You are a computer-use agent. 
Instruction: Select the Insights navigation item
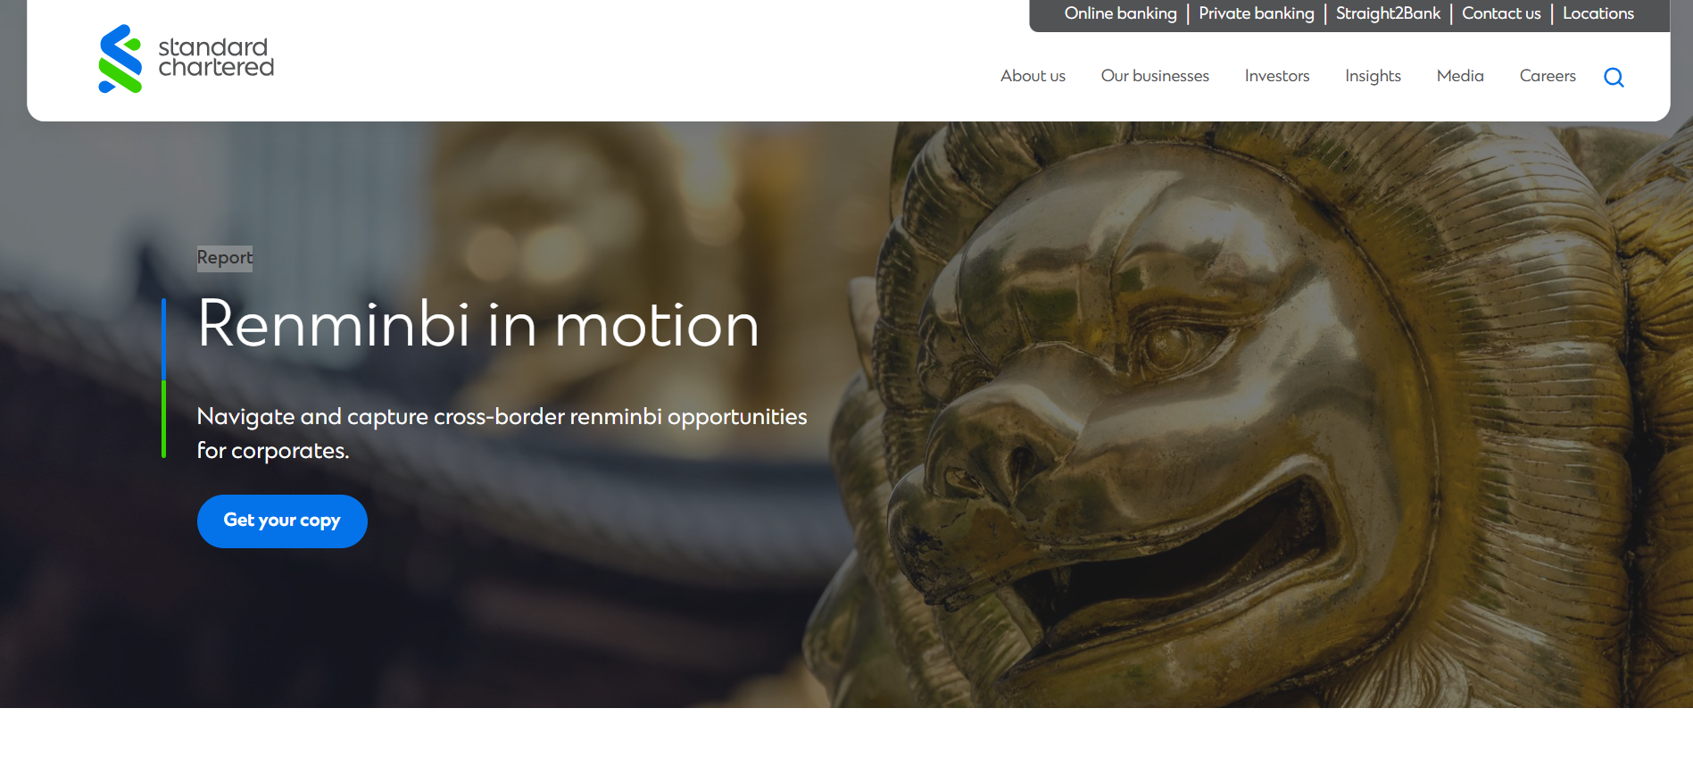click(x=1373, y=76)
